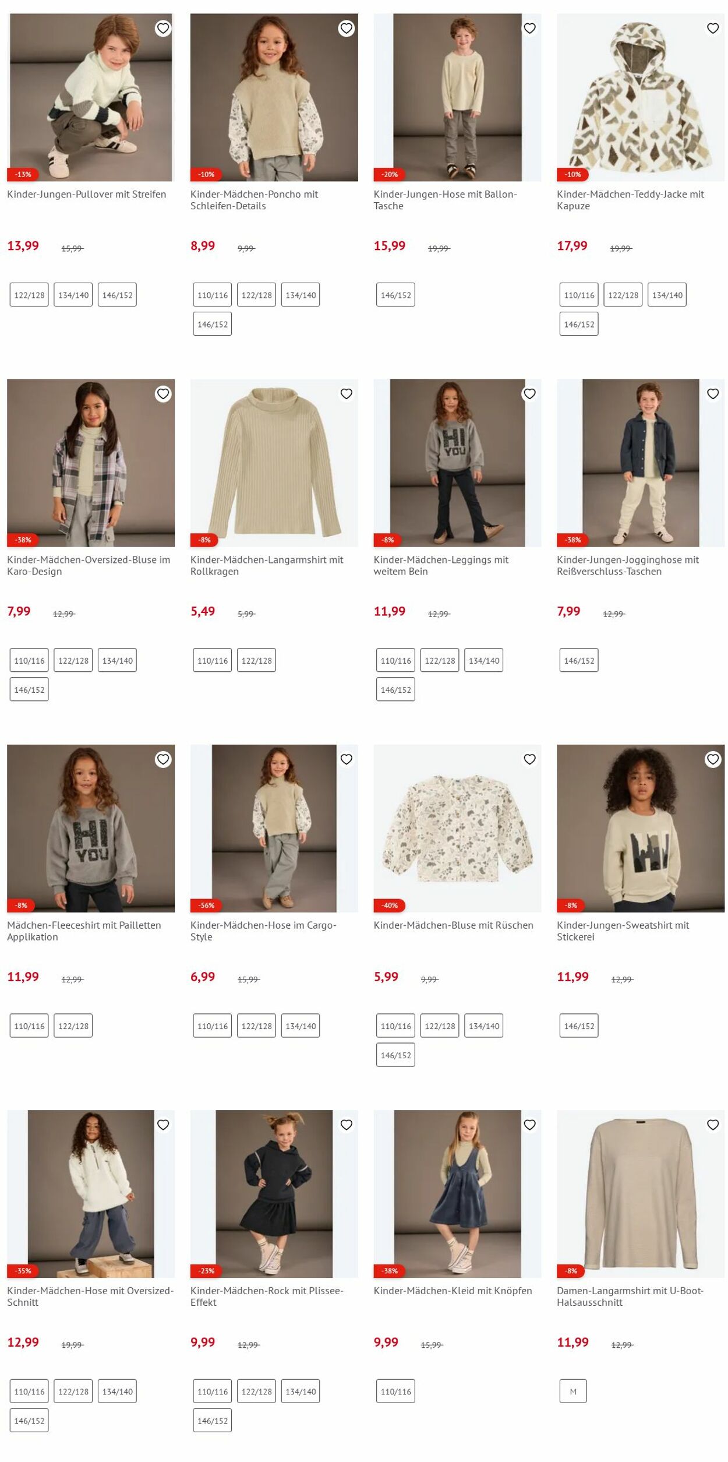This screenshot has width=728, height=1462.
Task: Select size 134/140 for Jungen-Pullover mit Streifen
Action: click(73, 295)
